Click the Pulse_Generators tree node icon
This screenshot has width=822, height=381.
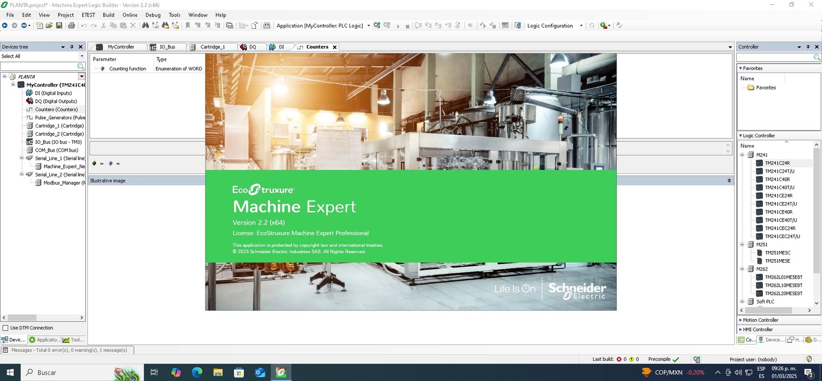[x=30, y=118]
